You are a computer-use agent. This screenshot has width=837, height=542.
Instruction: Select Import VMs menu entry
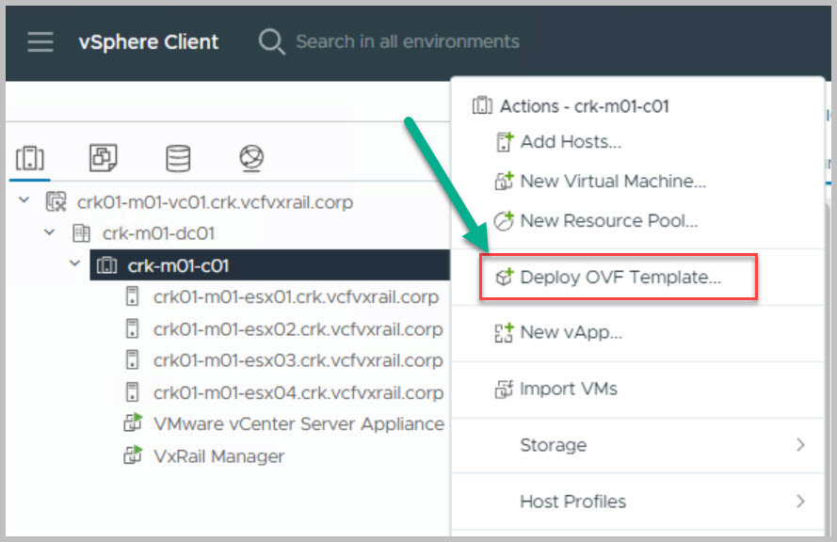[x=568, y=389]
